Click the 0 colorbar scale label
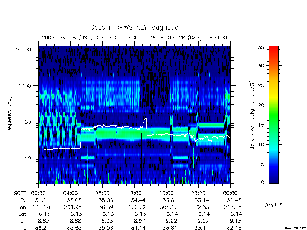The width and height of the screenshot is (307, 230). pos(262,182)
